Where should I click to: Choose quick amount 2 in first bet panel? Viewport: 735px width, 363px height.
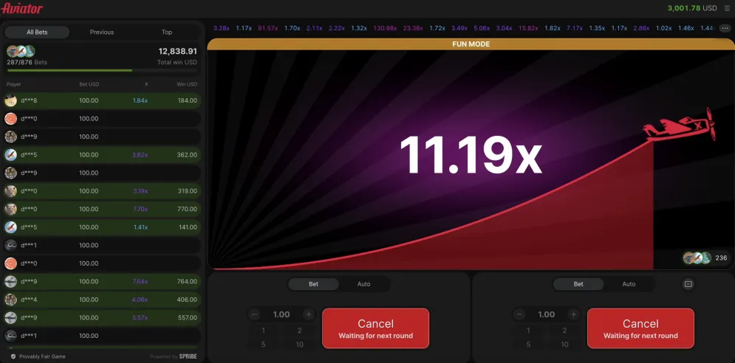pyautogui.click(x=299, y=331)
